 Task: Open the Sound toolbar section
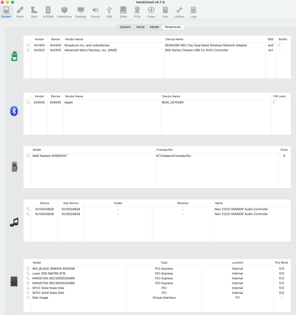click(x=95, y=12)
